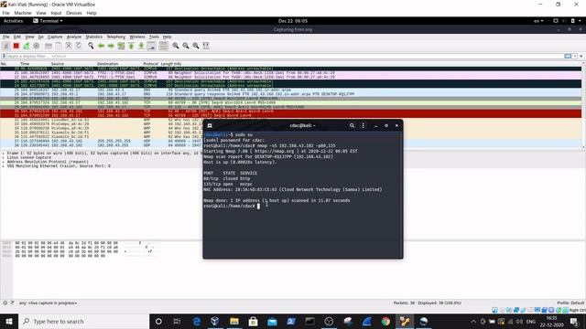Click the display filter input field
This screenshot has width=586, height=329.
pyautogui.click(x=284, y=57)
